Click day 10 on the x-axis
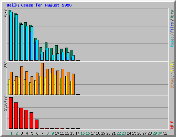Screen dimensions: 176x137 pyautogui.click(x=57, y=133)
